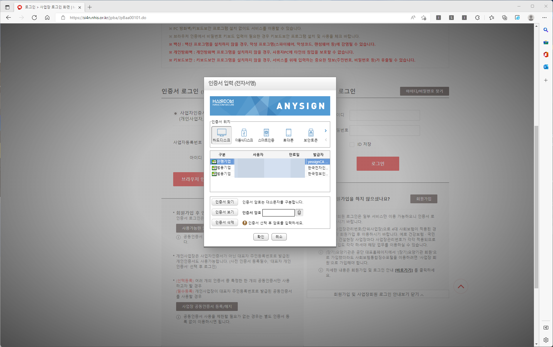Click the 회원가입 button
553x347 pixels.
coord(424,199)
